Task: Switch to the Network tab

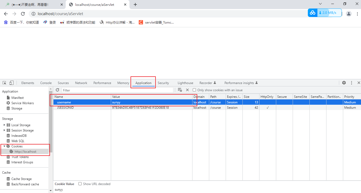Action: tap(81, 83)
